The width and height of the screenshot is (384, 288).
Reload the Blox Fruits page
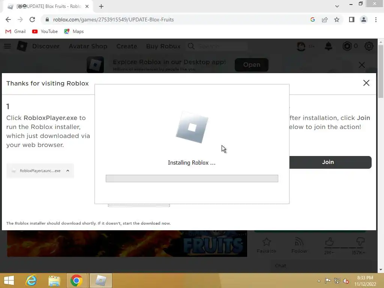(32, 19)
